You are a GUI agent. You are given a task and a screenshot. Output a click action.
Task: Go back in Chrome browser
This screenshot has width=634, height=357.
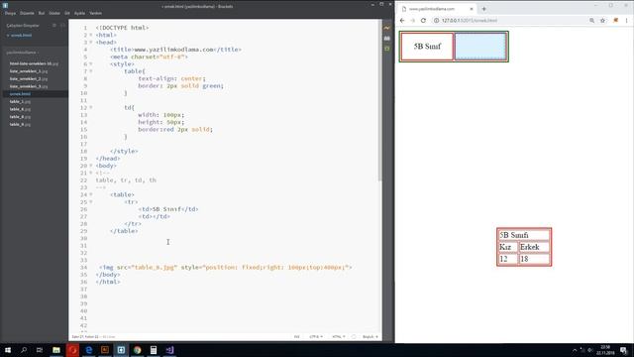pos(402,20)
